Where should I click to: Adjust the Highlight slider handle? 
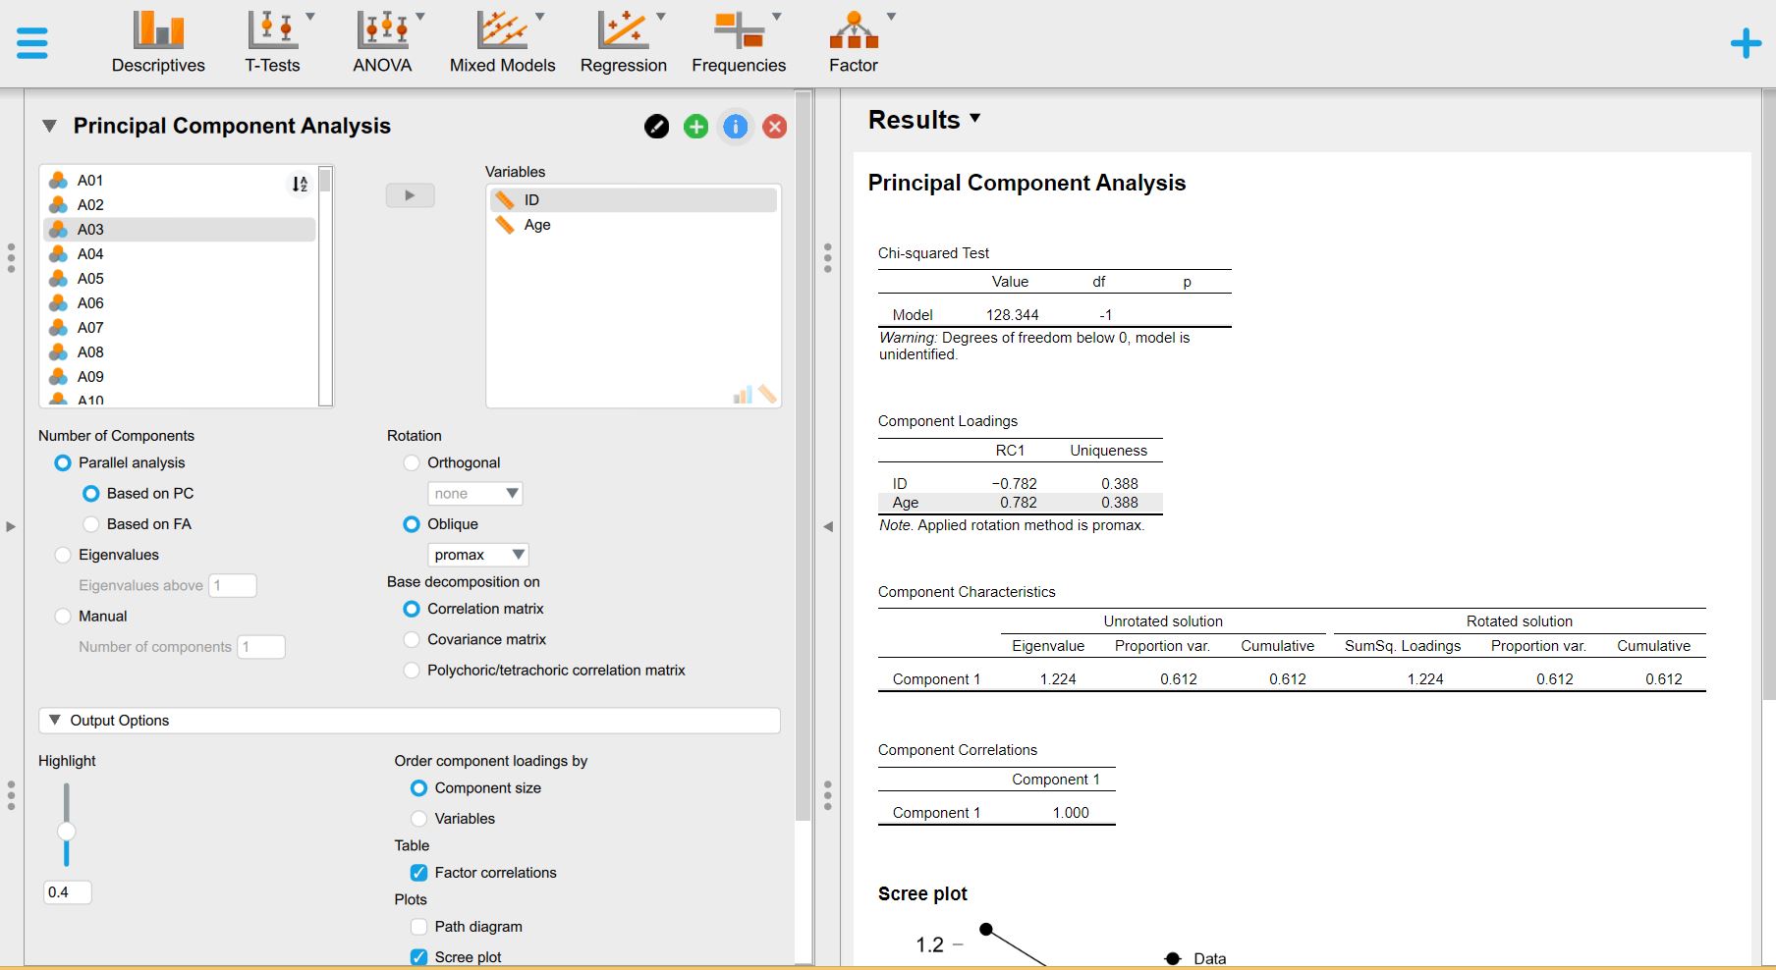coord(66,832)
